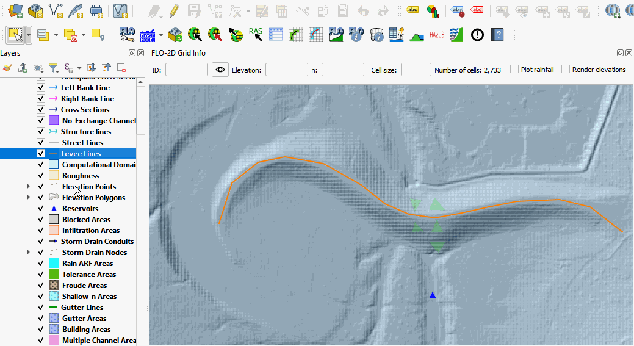Click the Elevation input field

(286, 70)
